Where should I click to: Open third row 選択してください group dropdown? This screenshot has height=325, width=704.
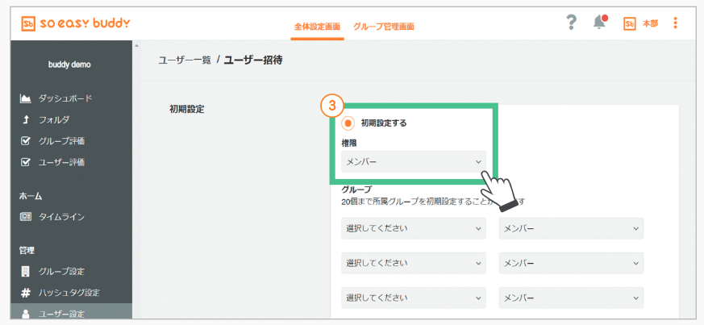pyautogui.click(x=414, y=298)
